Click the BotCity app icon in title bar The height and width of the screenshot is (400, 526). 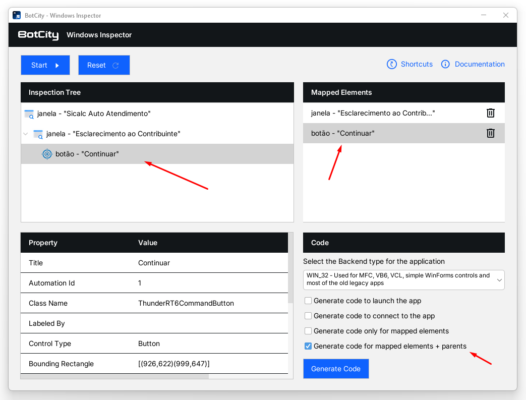[17, 15]
